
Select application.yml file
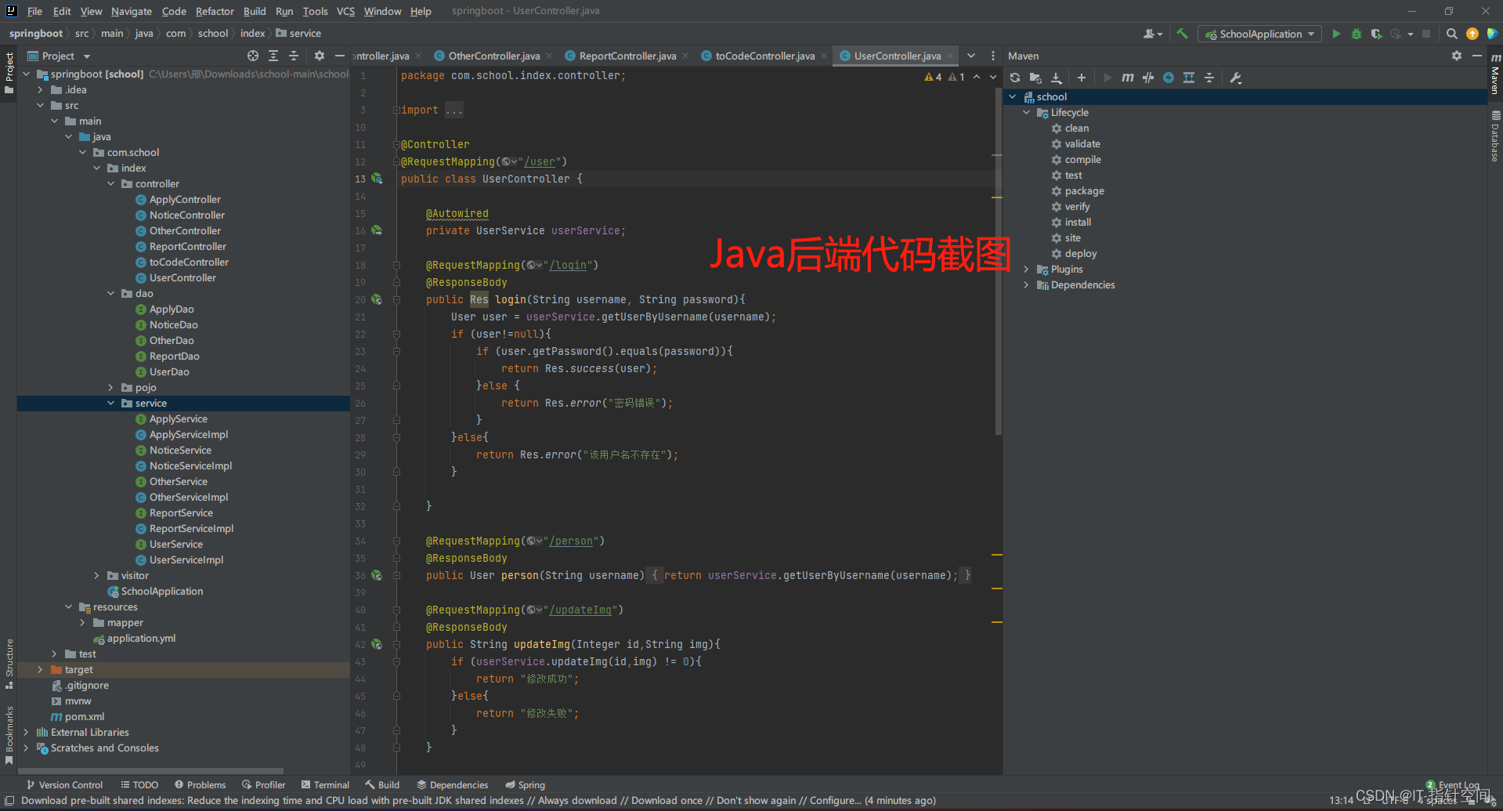click(141, 638)
